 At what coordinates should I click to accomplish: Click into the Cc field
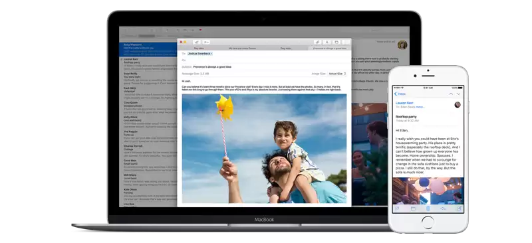click(264, 60)
